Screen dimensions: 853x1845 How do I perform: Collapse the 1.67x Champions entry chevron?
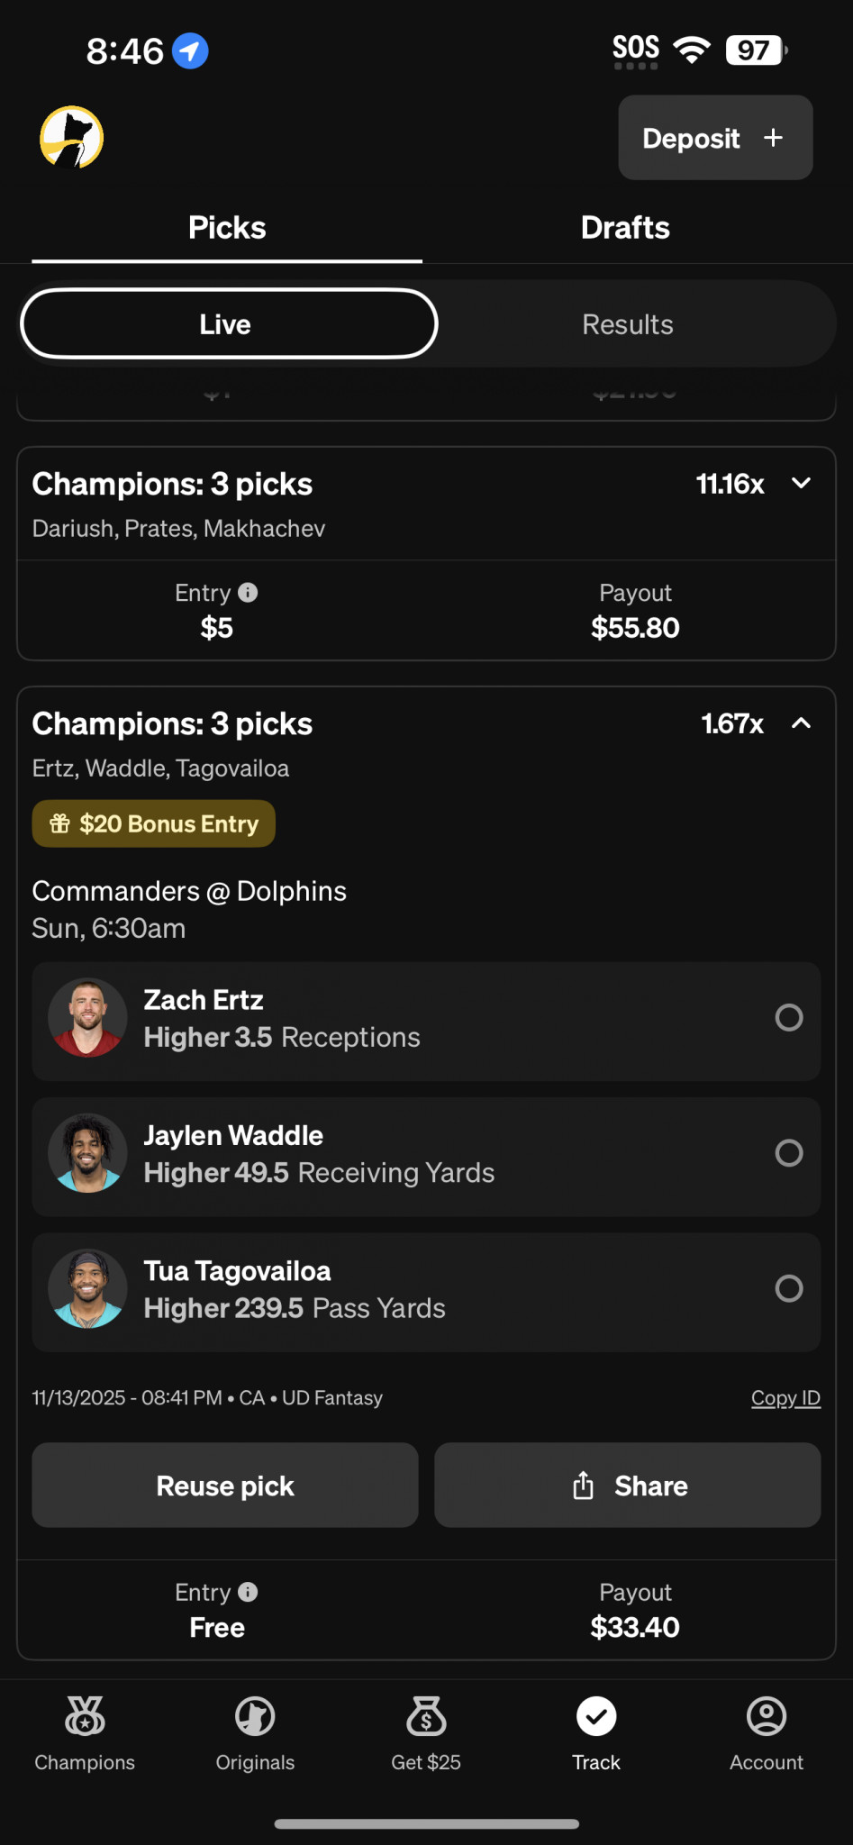[x=801, y=723]
